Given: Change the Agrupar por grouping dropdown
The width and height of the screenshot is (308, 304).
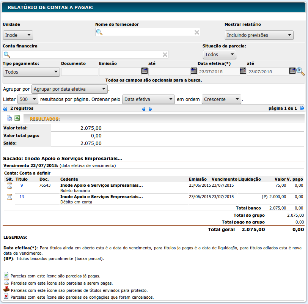Looking at the screenshot, I should pyautogui.click(x=69, y=89).
